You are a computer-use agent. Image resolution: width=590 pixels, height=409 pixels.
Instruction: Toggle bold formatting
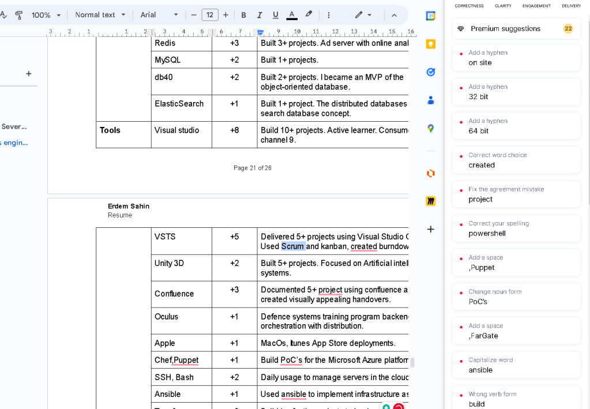point(243,15)
